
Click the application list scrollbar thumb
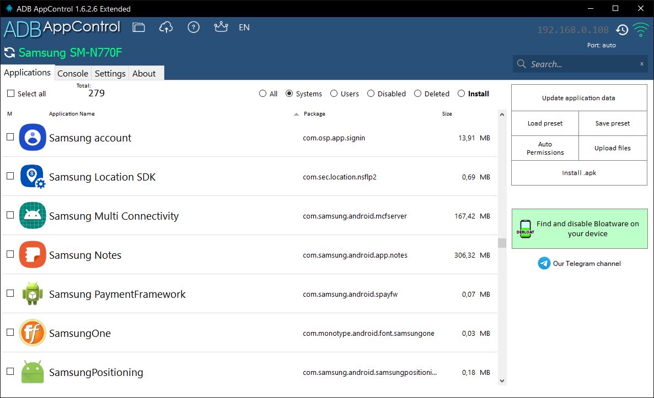pyautogui.click(x=502, y=243)
